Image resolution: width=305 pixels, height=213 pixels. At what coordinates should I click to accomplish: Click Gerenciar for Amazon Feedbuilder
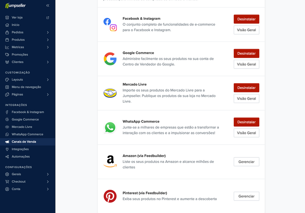click(246, 162)
